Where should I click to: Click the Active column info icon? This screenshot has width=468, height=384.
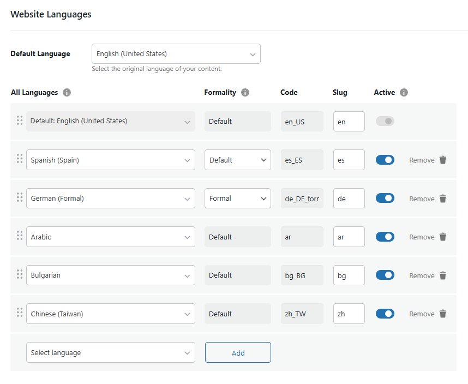(x=404, y=93)
